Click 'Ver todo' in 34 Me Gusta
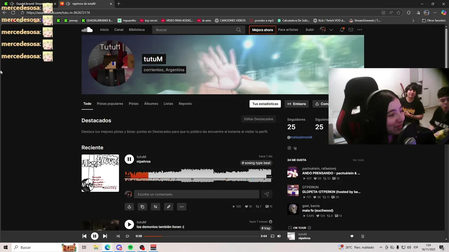The width and height of the screenshot is (449, 252). click(x=358, y=160)
